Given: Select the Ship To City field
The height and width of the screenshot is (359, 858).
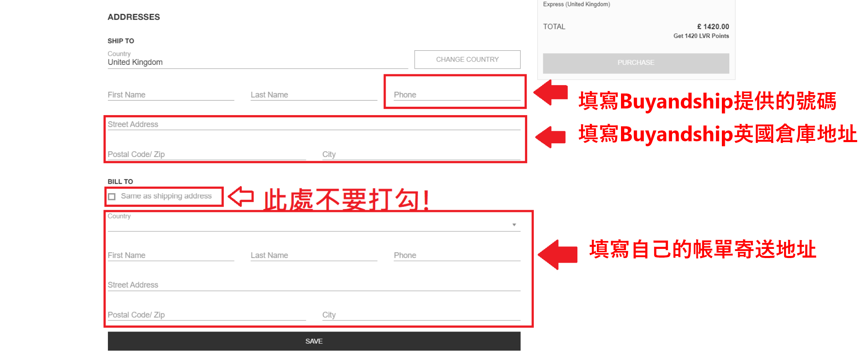Looking at the screenshot, I should (x=420, y=154).
